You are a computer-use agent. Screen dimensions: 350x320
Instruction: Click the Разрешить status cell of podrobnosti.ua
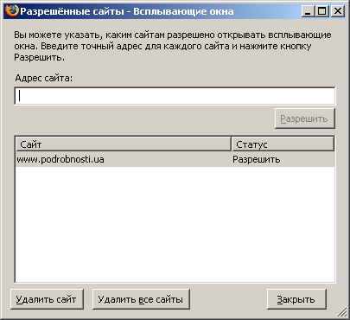coord(256,159)
